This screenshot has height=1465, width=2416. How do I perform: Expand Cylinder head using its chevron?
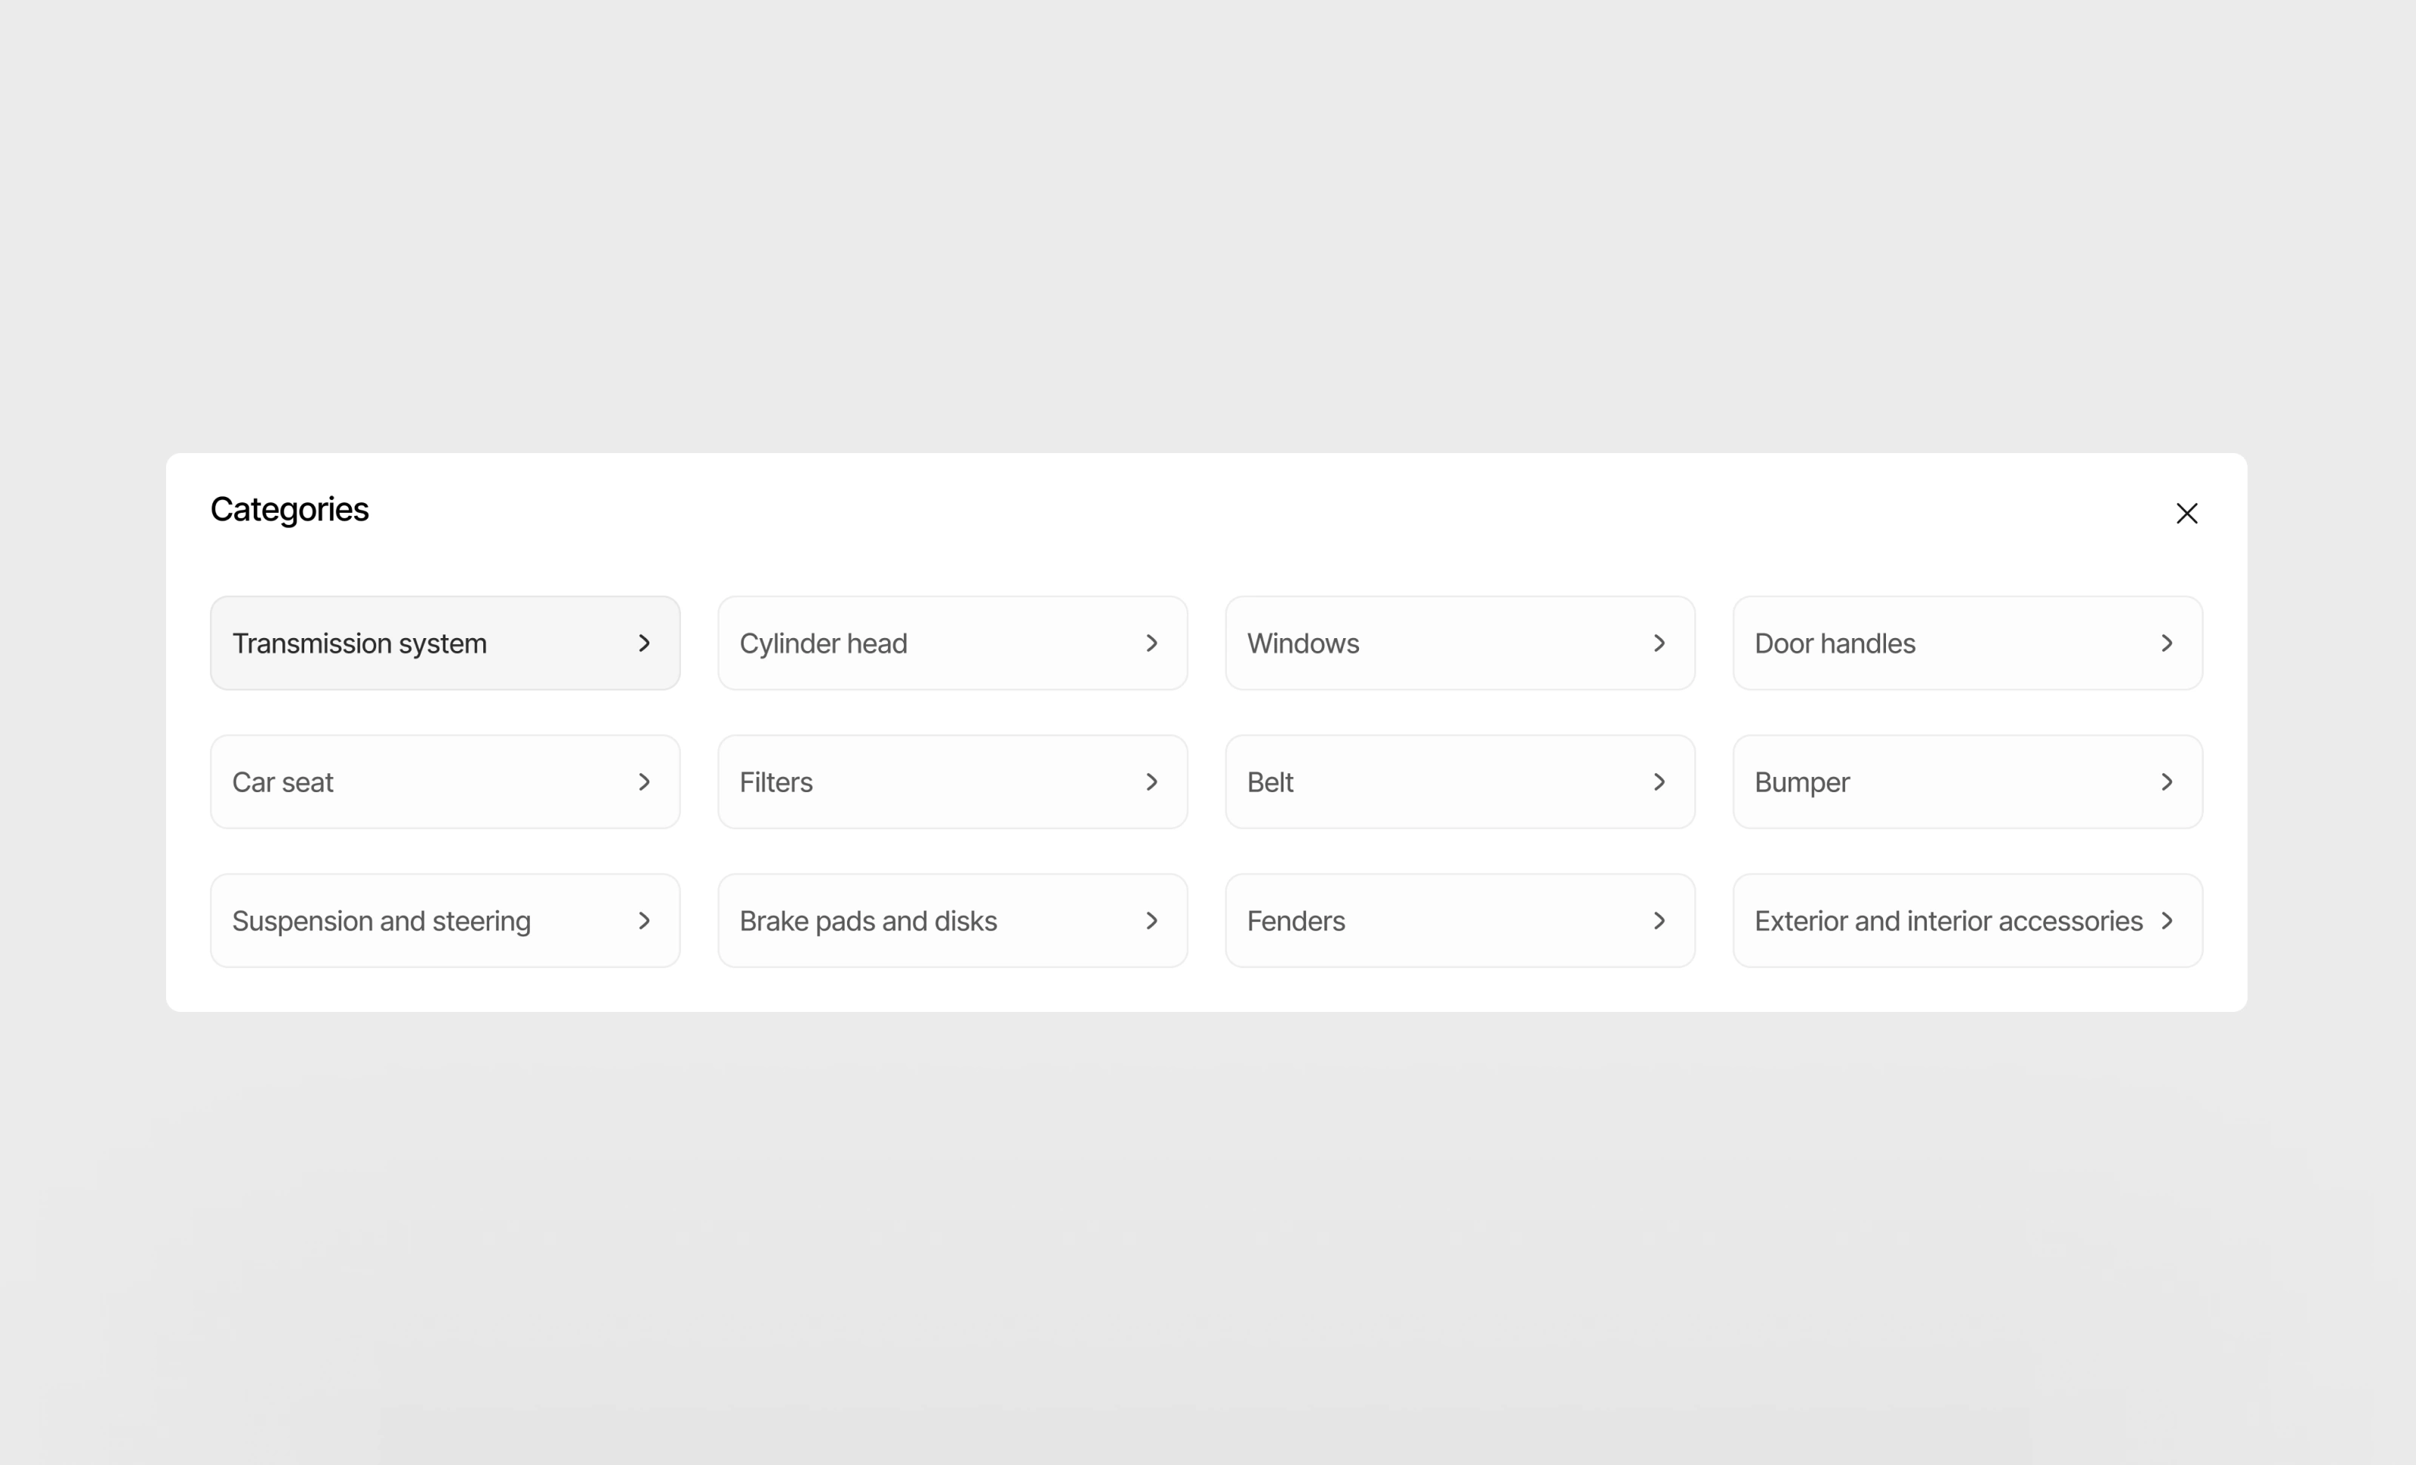(1152, 643)
